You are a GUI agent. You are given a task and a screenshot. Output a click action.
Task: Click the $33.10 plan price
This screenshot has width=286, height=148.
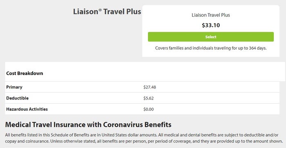(x=211, y=25)
